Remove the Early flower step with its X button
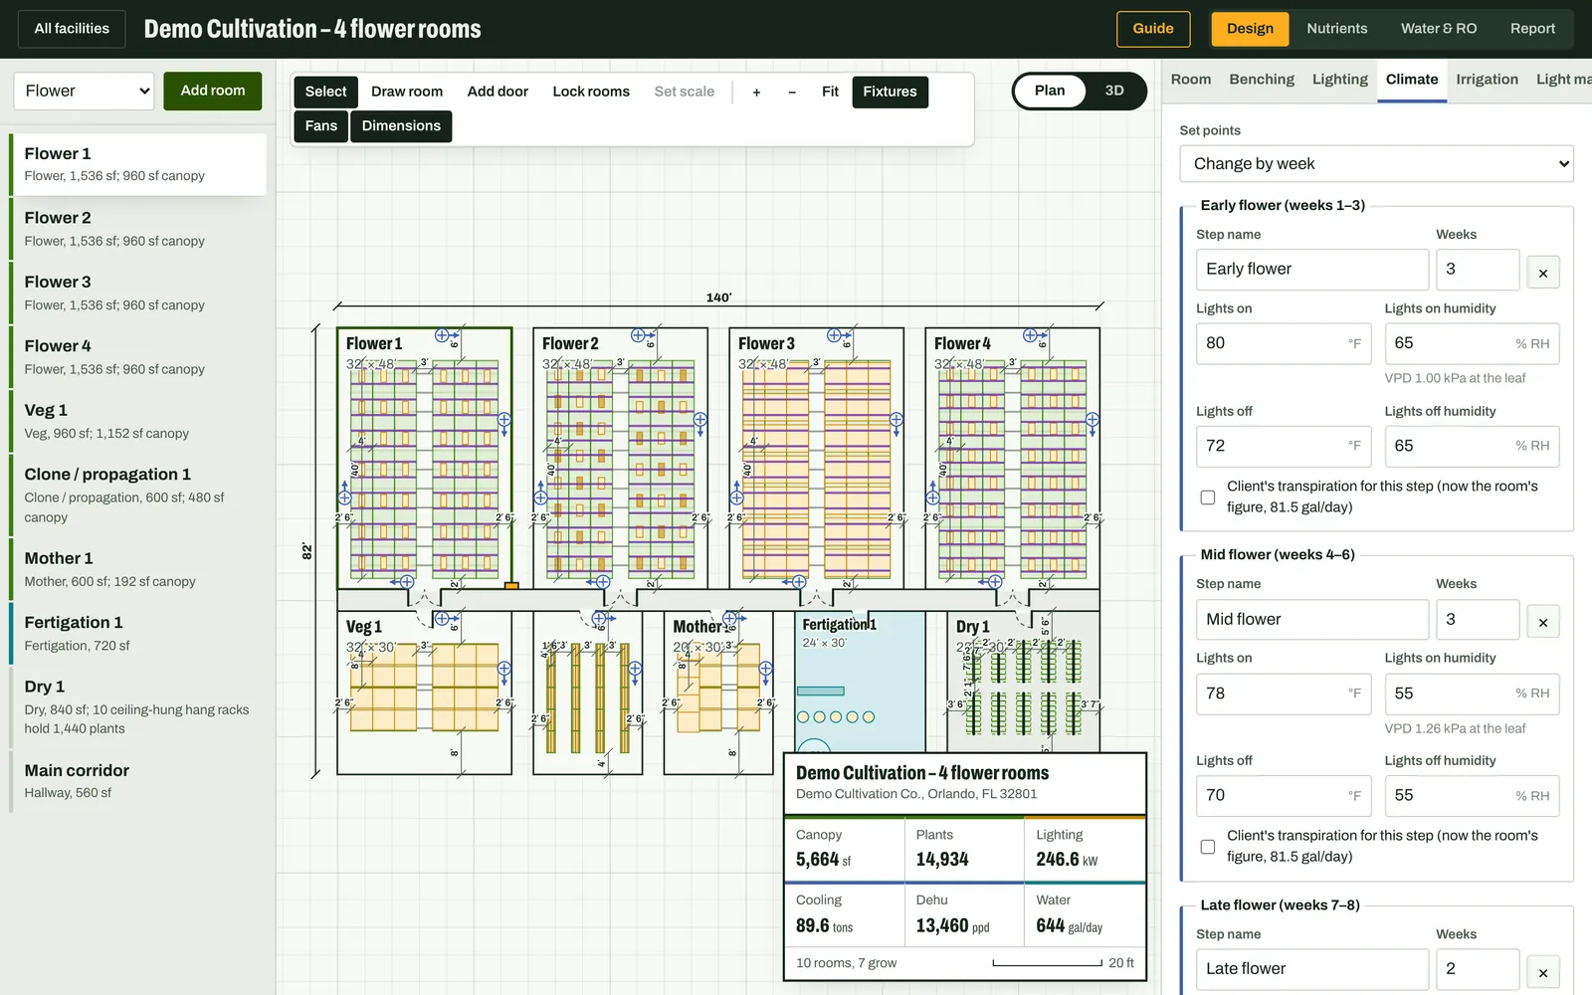The image size is (1592, 995). pos(1543,273)
